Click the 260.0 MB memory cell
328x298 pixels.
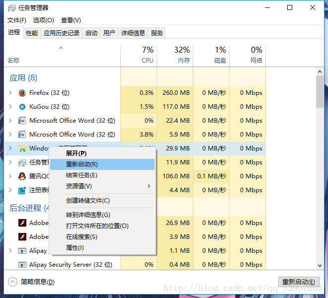coord(175,93)
